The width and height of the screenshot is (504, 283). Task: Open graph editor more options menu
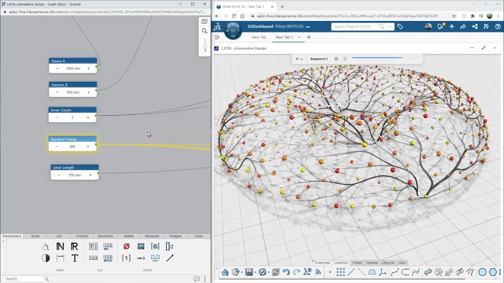tap(205, 279)
